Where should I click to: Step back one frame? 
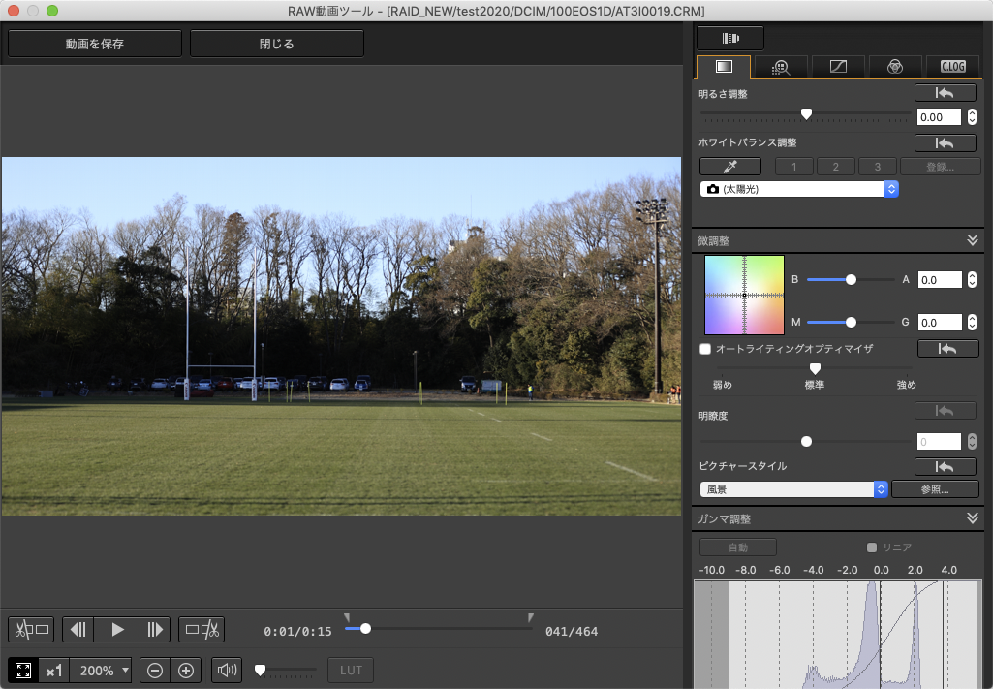80,630
